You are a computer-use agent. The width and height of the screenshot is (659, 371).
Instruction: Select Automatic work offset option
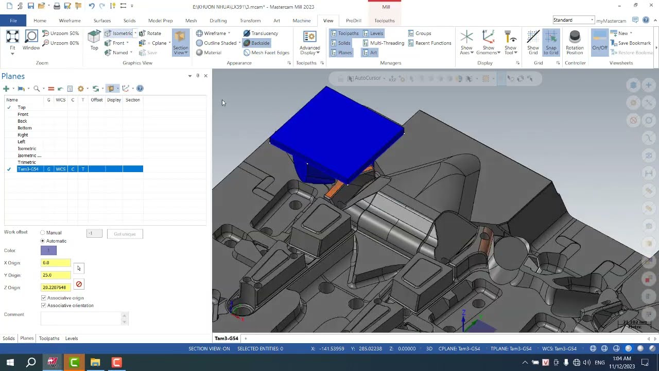(x=43, y=241)
